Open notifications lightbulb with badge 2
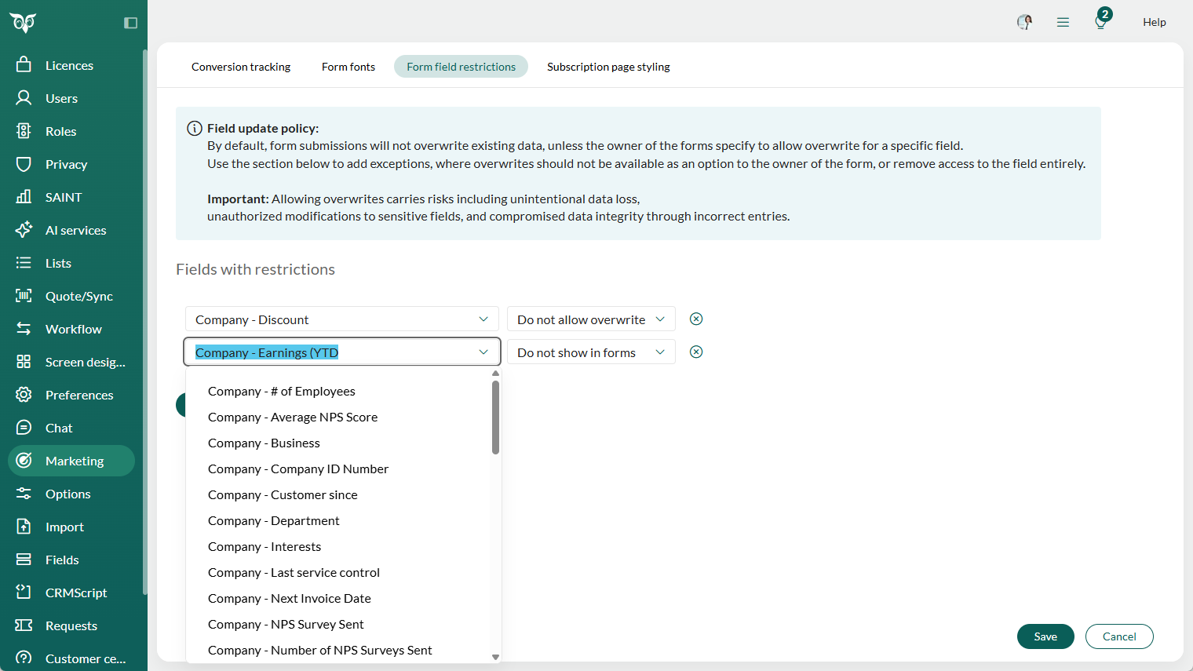 click(x=1102, y=20)
